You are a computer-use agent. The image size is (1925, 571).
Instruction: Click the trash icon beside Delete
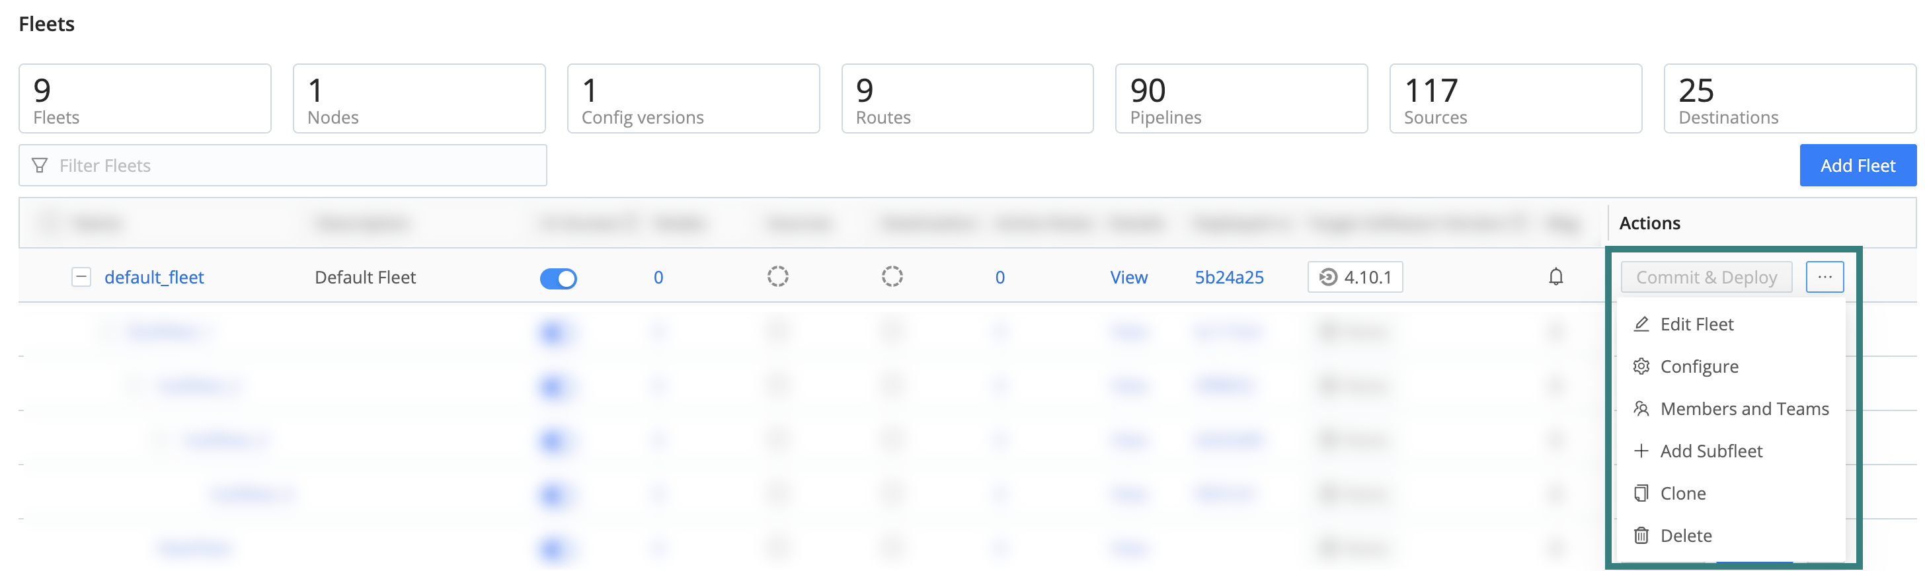[x=1641, y=536]
